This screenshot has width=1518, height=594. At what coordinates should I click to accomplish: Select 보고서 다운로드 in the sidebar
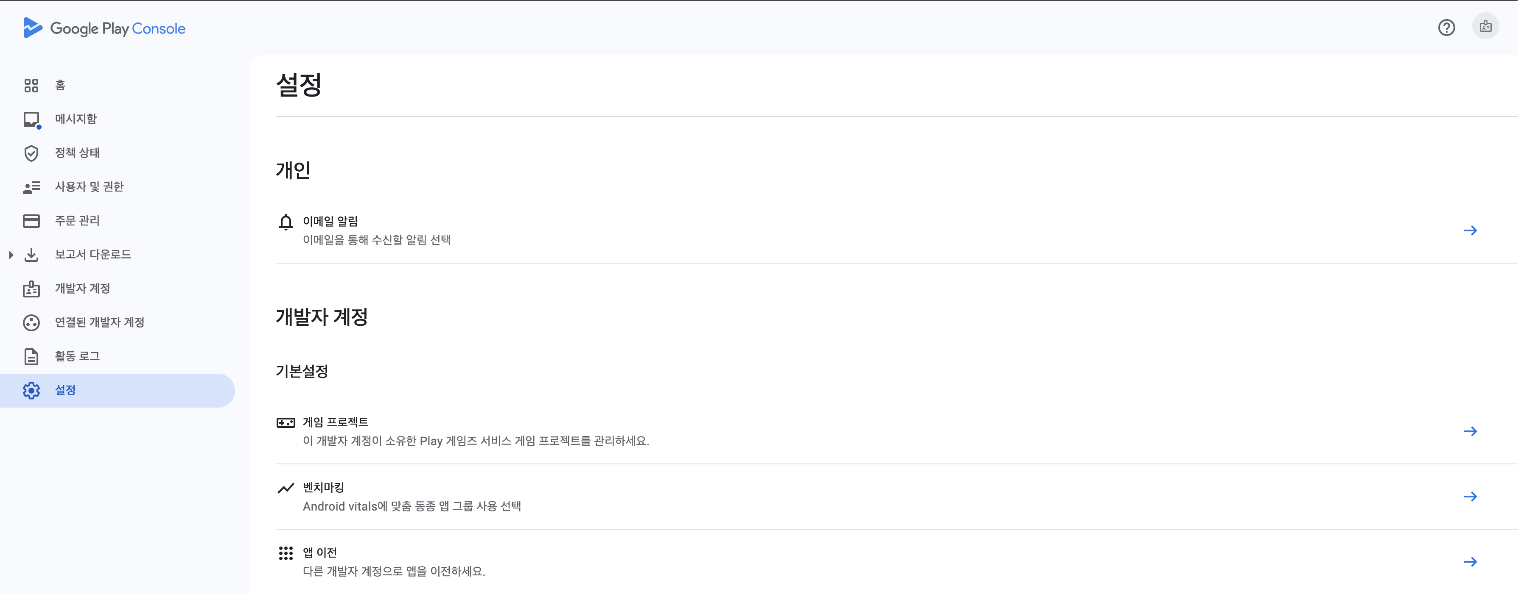92,254
